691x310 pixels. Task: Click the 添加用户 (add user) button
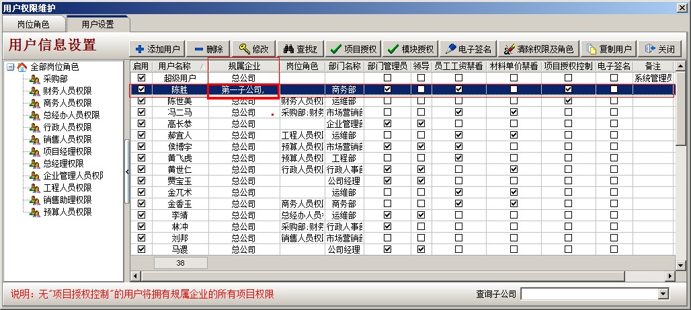pyautogui.click(x=157, y=49)
